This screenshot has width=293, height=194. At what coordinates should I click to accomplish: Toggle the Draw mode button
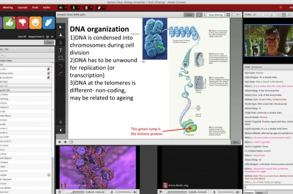(189, 15)
